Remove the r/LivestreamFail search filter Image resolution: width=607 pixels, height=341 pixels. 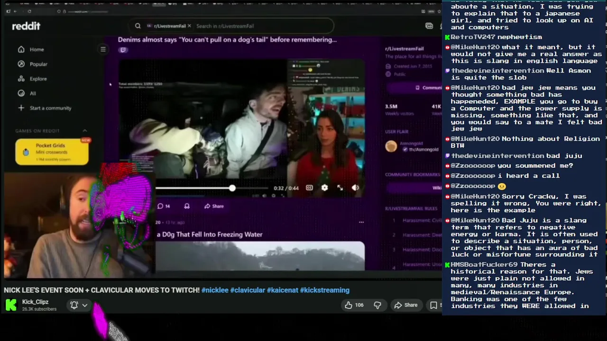pyautogui.click(x=189, y=26)
